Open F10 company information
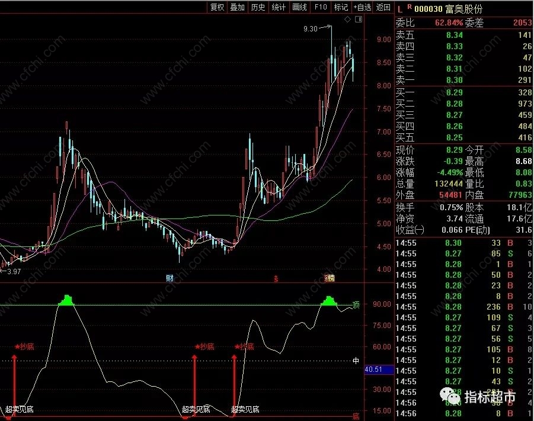 [x=321, y=7]
